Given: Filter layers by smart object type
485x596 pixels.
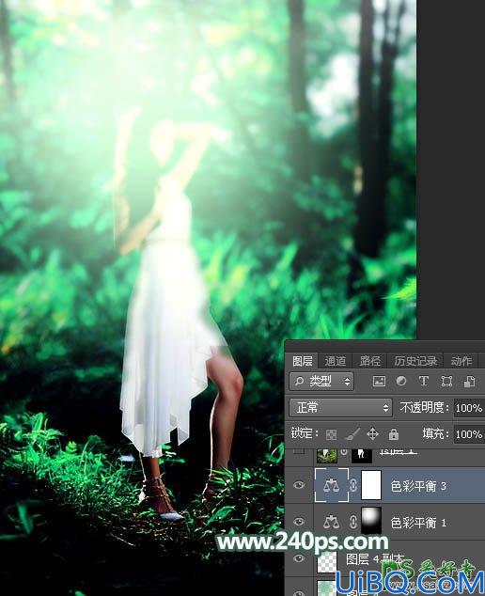Looking at the screenshot, I should [469, 382].
